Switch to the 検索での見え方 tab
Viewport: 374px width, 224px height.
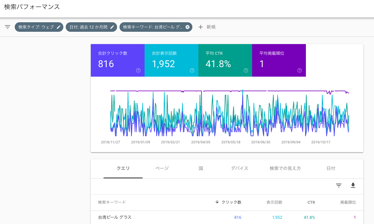[285, 168]
